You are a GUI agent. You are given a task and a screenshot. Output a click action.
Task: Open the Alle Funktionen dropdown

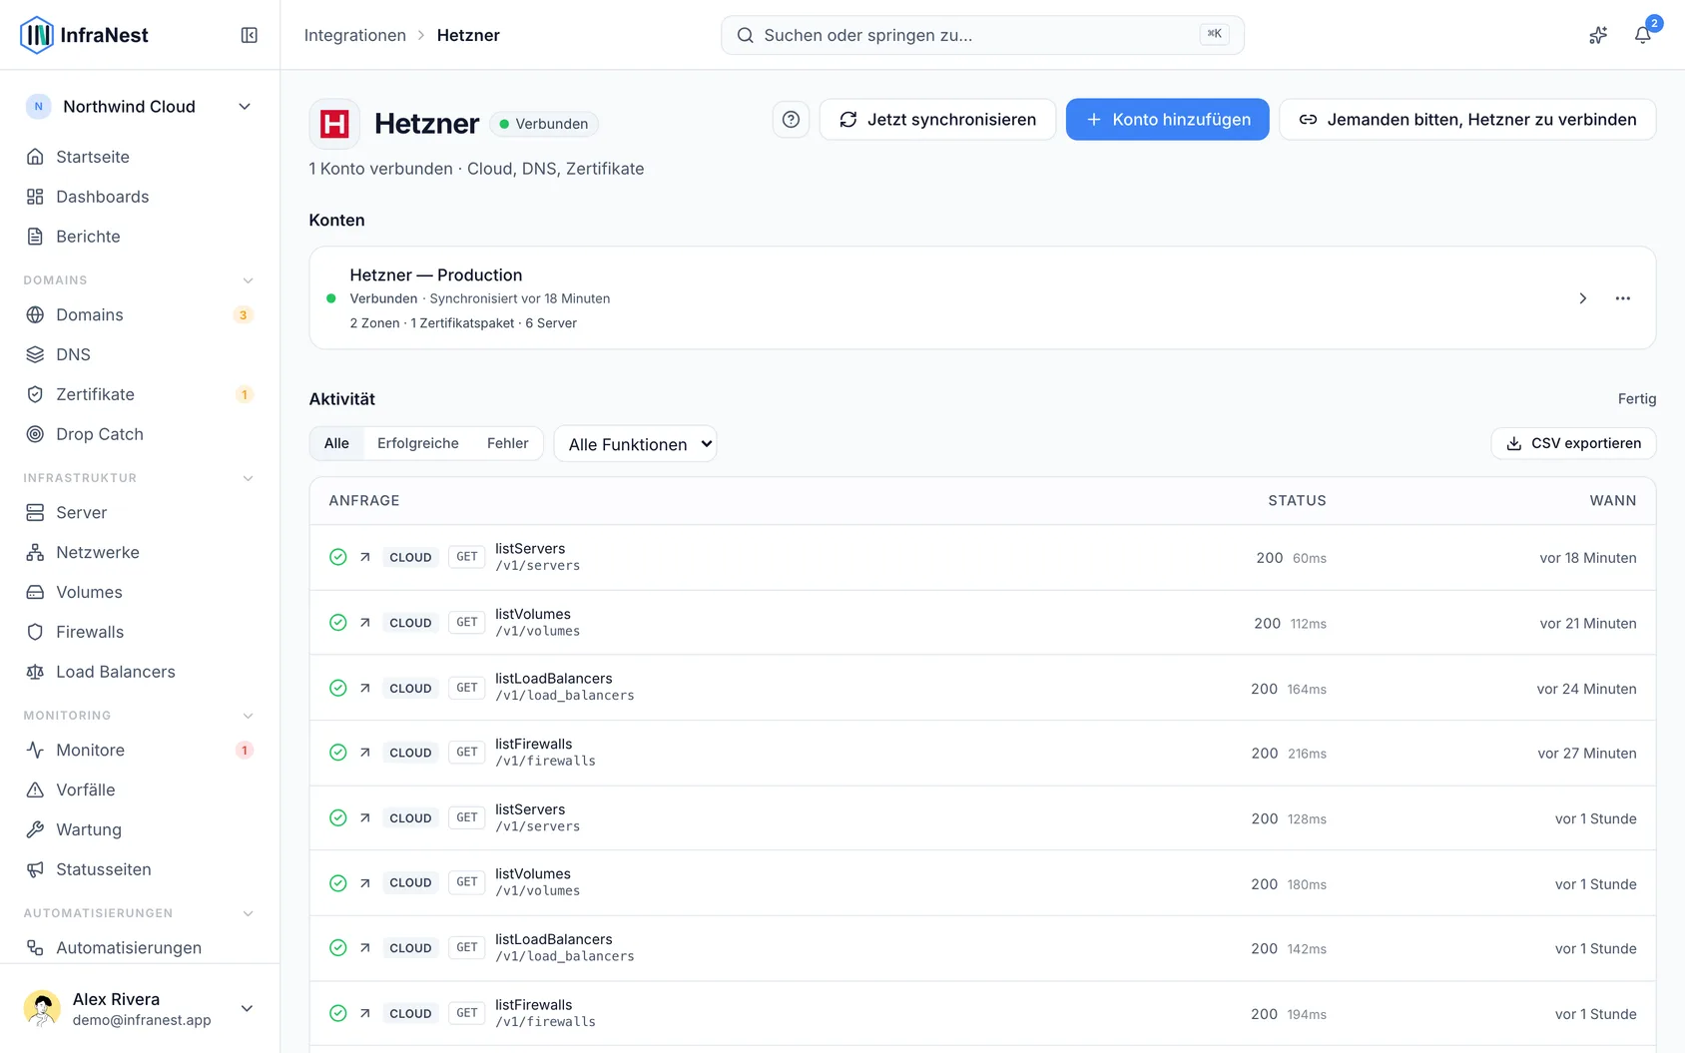(x=636, y=444)
